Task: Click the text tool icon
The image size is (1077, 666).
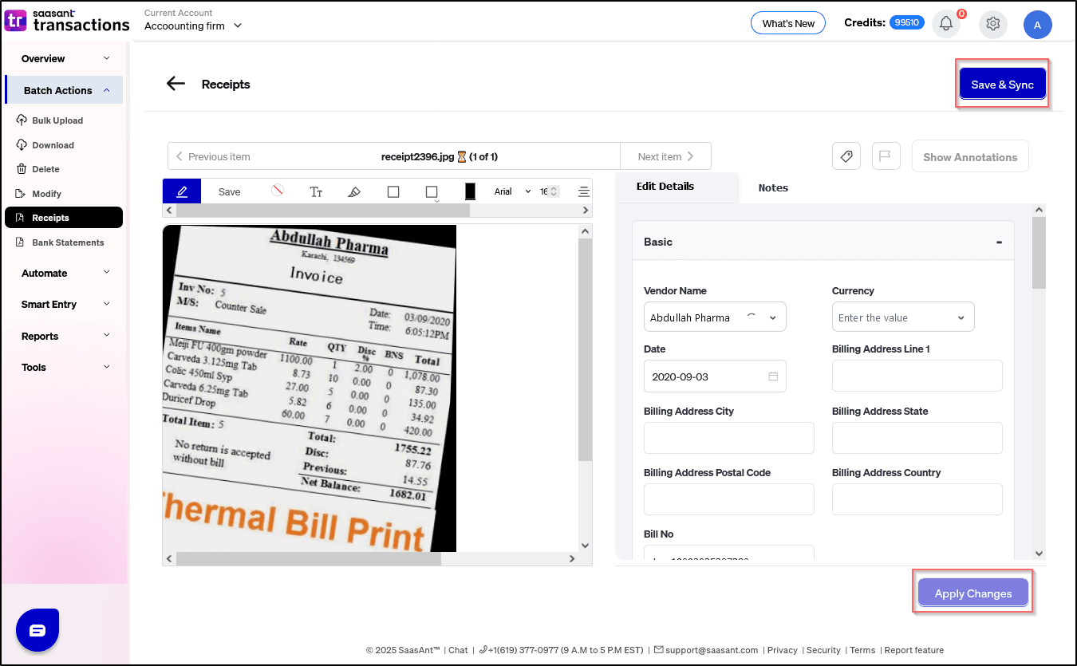Action: click(x=316, y=191)
